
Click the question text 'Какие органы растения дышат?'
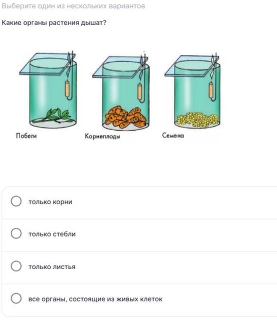(54, 23)
